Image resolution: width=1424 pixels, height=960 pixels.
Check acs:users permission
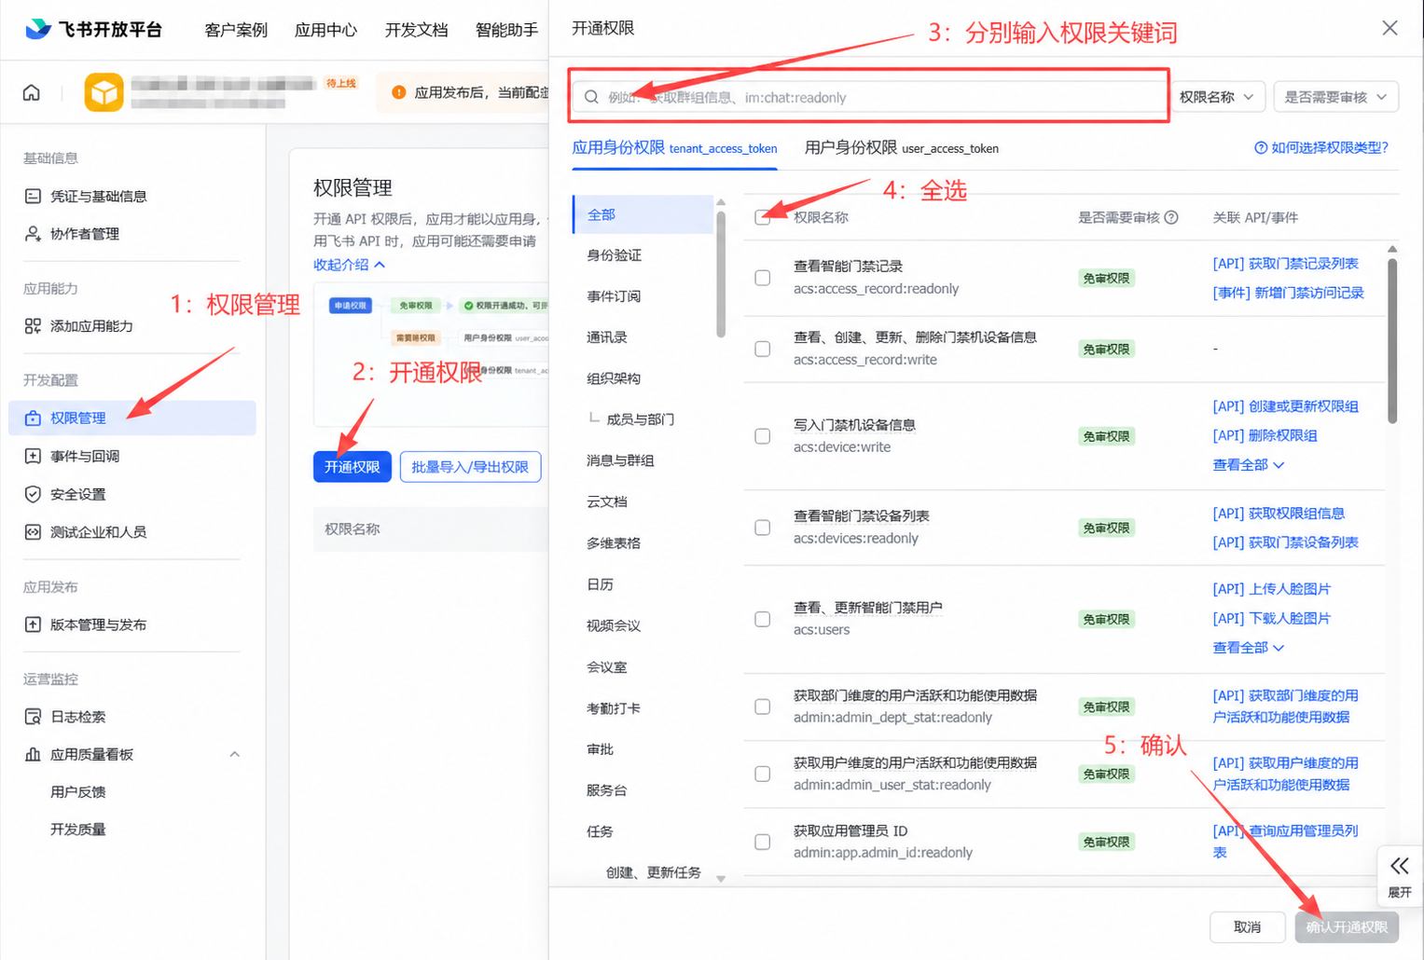tap(762, 619)
